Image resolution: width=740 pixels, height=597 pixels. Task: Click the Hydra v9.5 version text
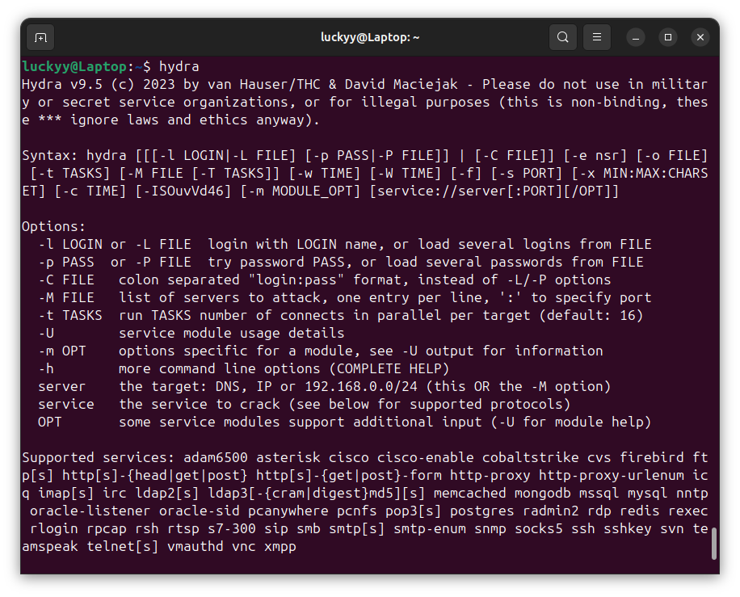tap(58, 84)
